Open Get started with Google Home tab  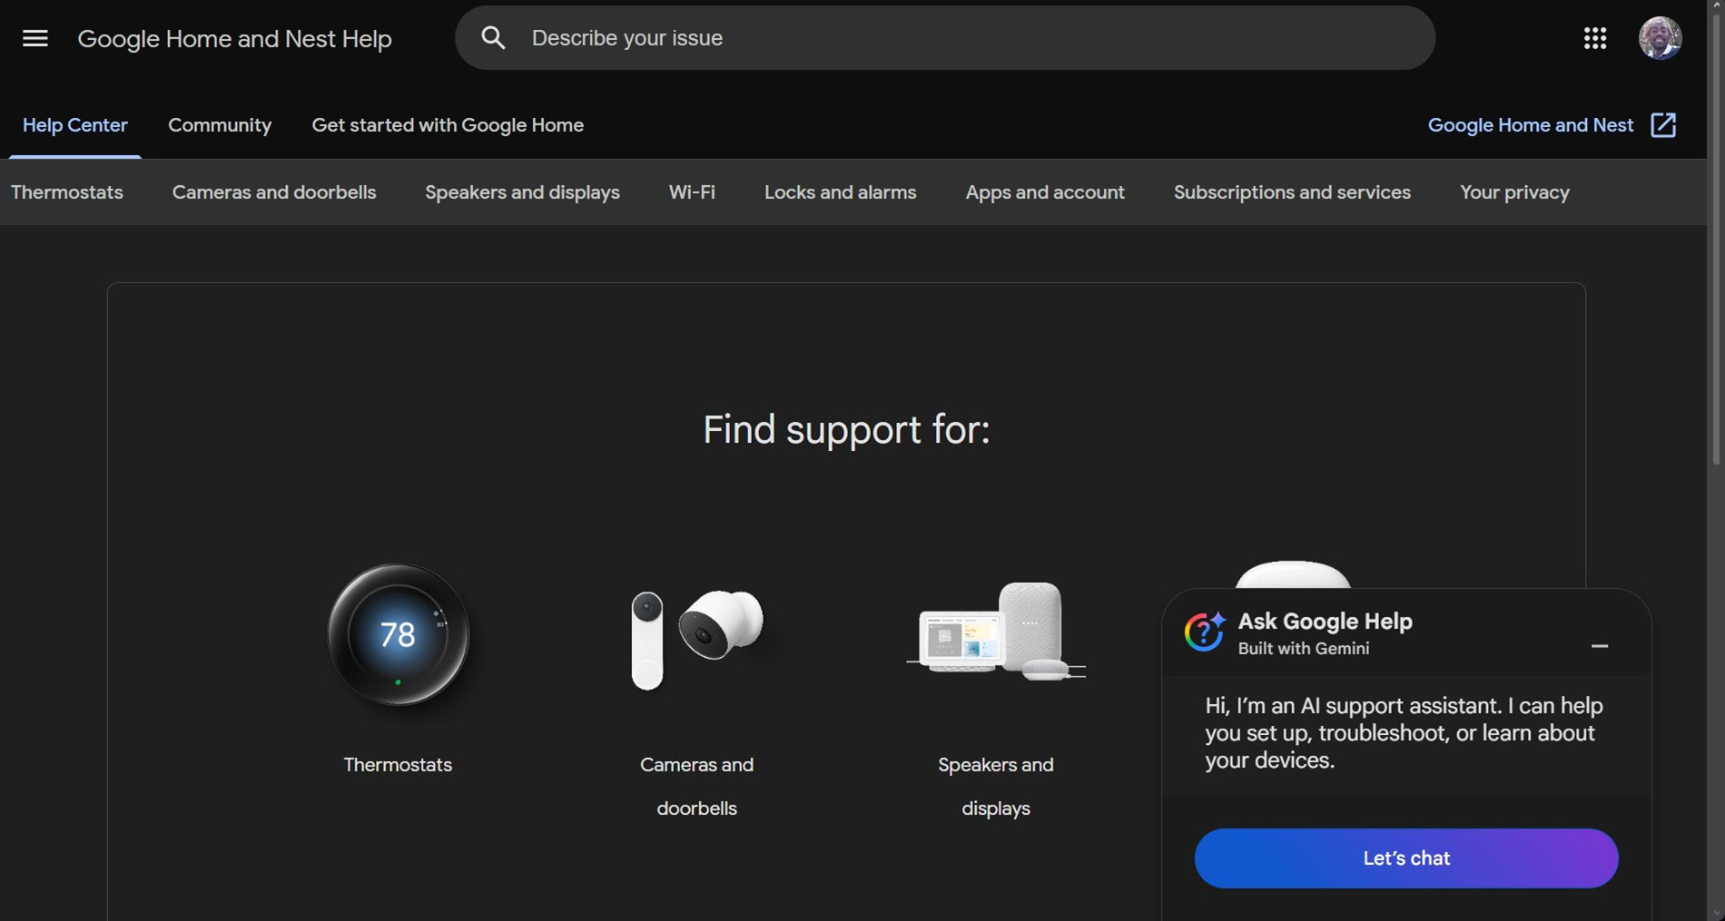(448, 125)
